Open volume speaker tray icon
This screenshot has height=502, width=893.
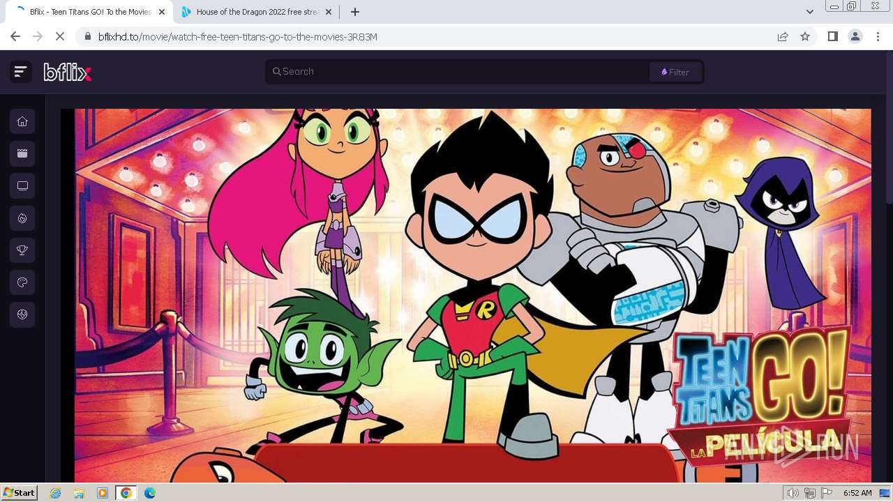click(x=793, y=493)
